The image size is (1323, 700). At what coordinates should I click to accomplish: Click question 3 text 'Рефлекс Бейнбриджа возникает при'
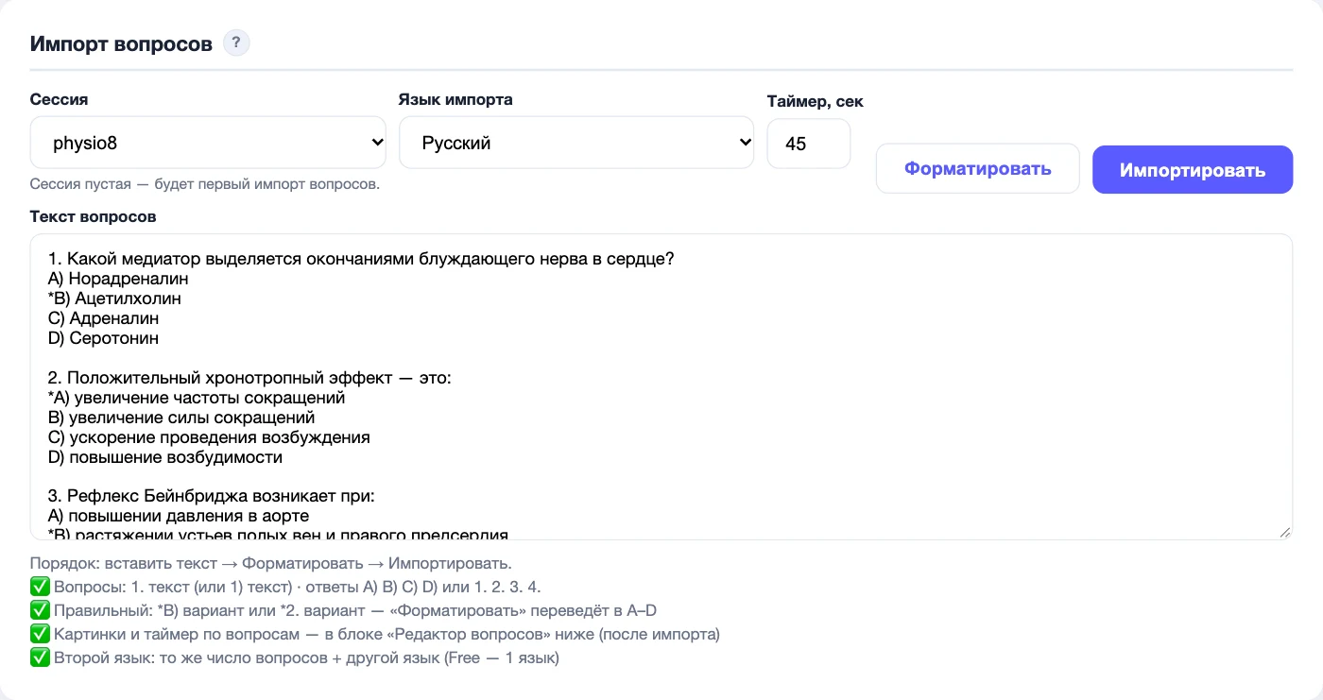coord(212,496)
